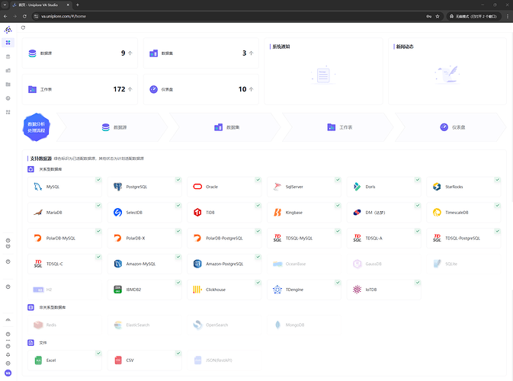
Task: Select the PostgreSQL database card
Action: (x=145, y=187)
